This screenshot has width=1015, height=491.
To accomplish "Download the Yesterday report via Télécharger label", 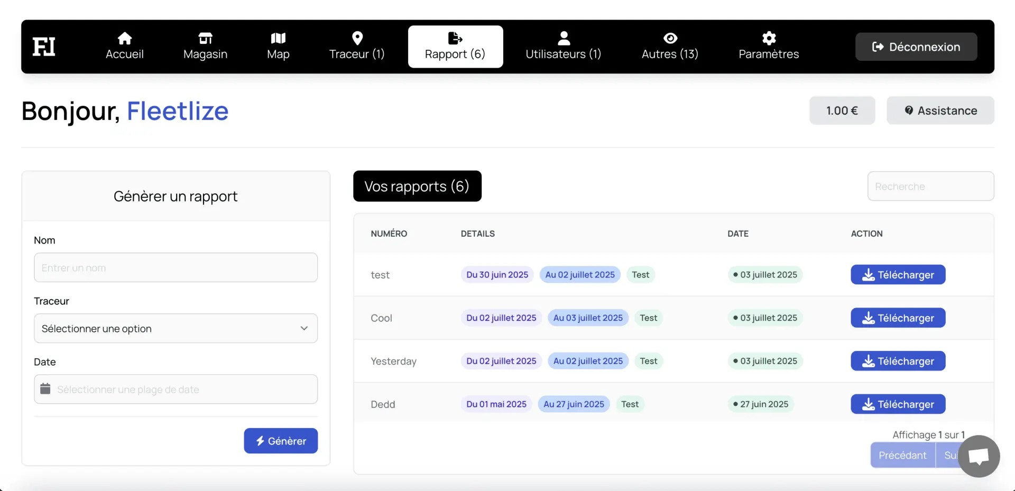I will [x=906, y=361].
